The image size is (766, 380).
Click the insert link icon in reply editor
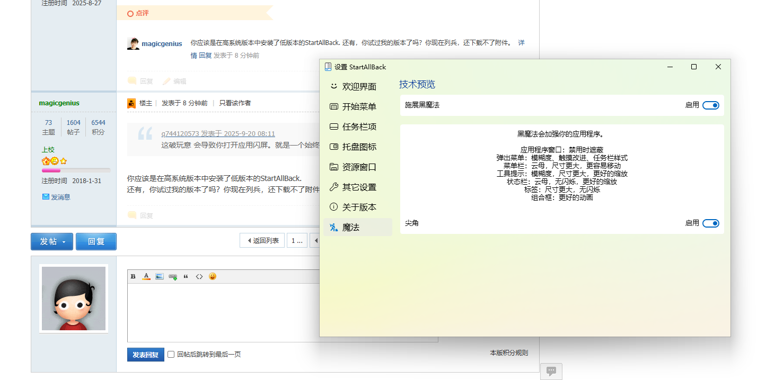pyautogui.click(x=173, y=276)
